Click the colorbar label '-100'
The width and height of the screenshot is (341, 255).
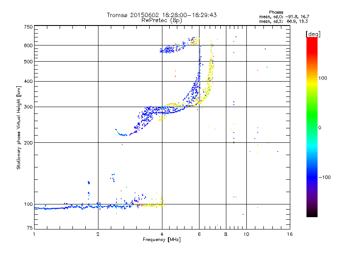coord(324,177)
